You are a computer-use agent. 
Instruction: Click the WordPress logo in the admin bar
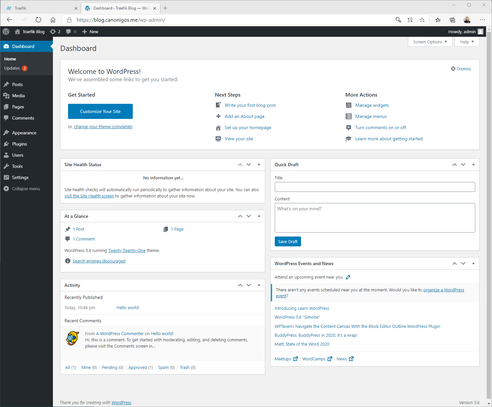tap(6, 32)
